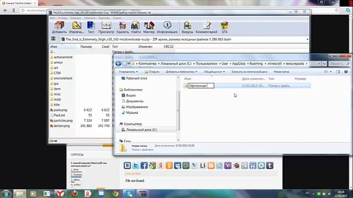Toggle the Explorer preview pane icon
Screen dimensions: 353x198
(x=338, y=71)
